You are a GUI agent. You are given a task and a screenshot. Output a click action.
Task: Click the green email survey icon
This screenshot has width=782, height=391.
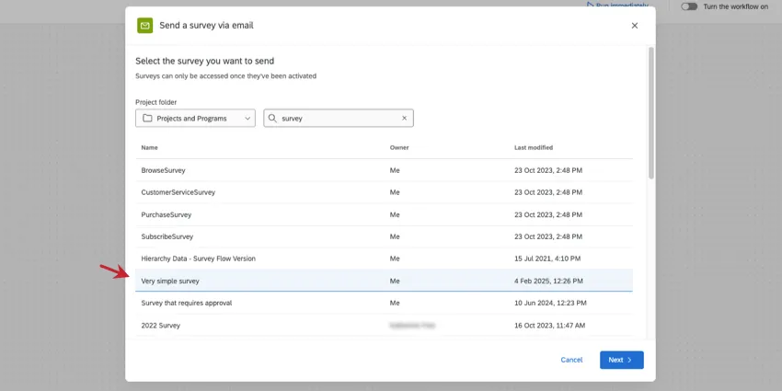pos(145,26)
